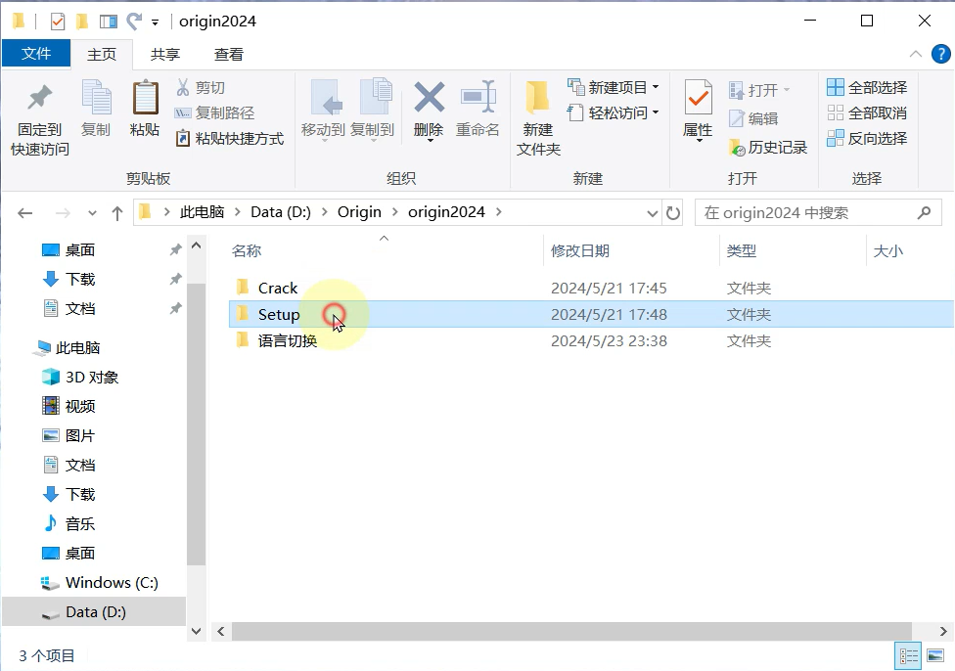The height and width of the screenshot is (671, 955).
Task: Open Music (音乐) in sidebar
Action: [80, 523]
